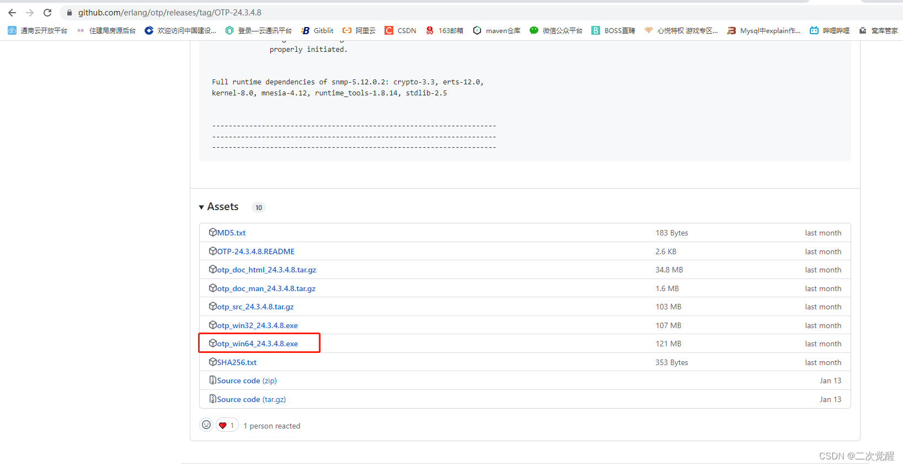Screen dimensions: 903x466
Task: Download otp_doc_man_24.3.4.8.tar.gz
Action: (x=266, y=288)
